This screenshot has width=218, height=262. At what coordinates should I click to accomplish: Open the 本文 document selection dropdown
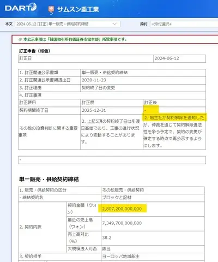[68, 24]
